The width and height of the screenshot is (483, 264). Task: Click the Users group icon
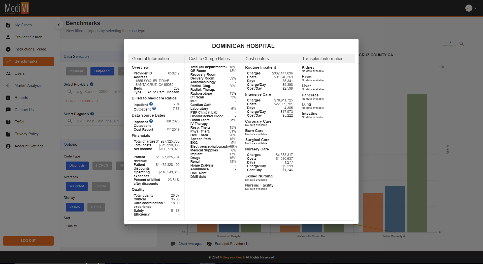coord(8,73)
